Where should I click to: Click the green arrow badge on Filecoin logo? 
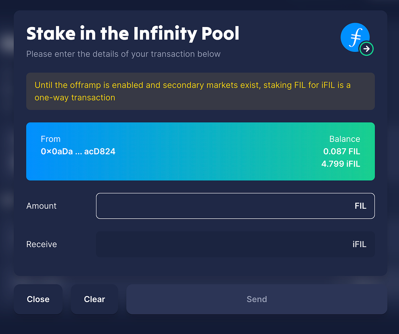366,49
